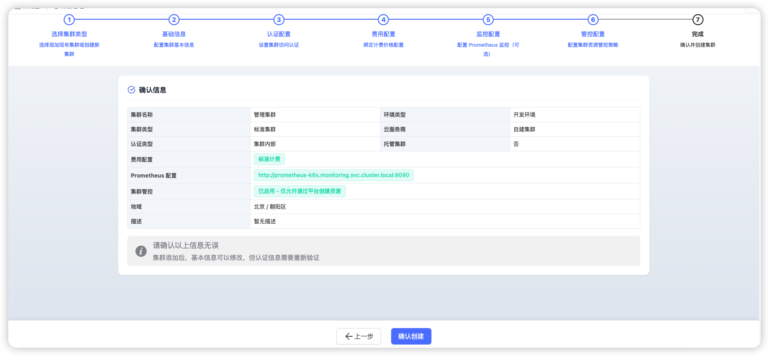
Task: Select step 3 circle icon
Action: (279, 20)
